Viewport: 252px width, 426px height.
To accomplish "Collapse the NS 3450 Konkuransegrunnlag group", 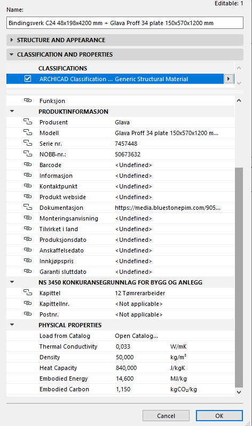I will tap(12, 282).
